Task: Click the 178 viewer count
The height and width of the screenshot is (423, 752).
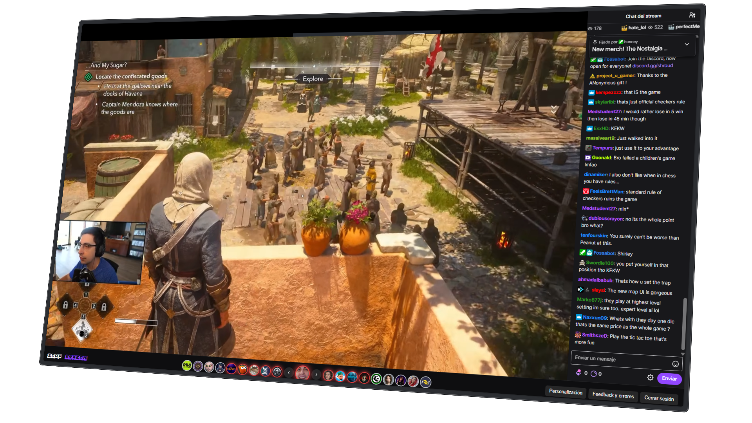Action: coord(597,28)
